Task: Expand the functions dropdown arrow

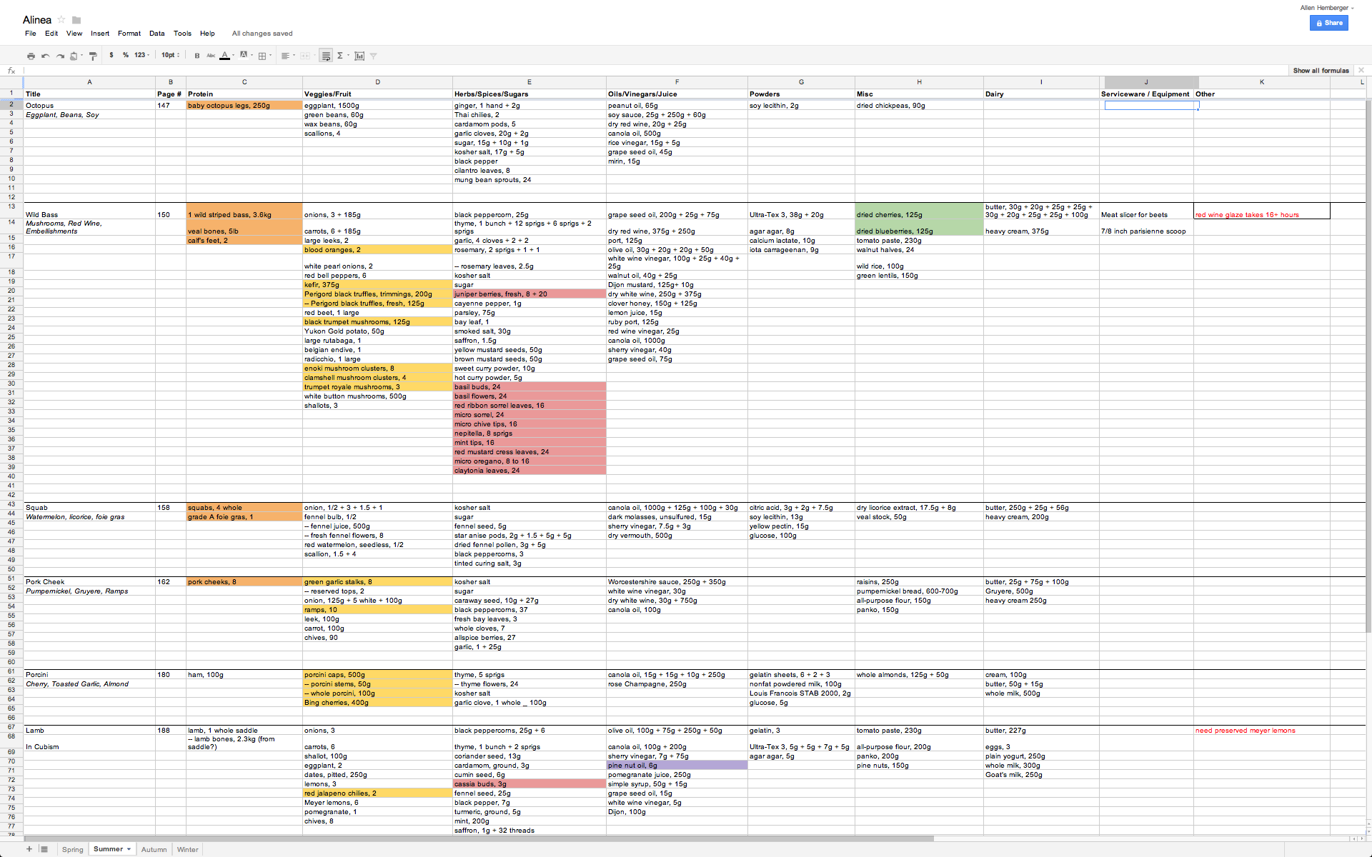Action: (348, 55)
